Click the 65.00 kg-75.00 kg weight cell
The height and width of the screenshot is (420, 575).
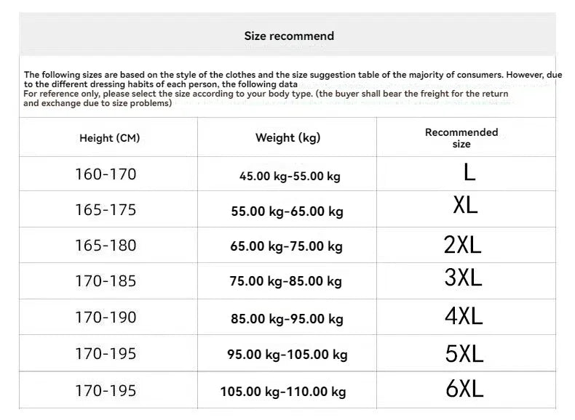click(287, 246)
